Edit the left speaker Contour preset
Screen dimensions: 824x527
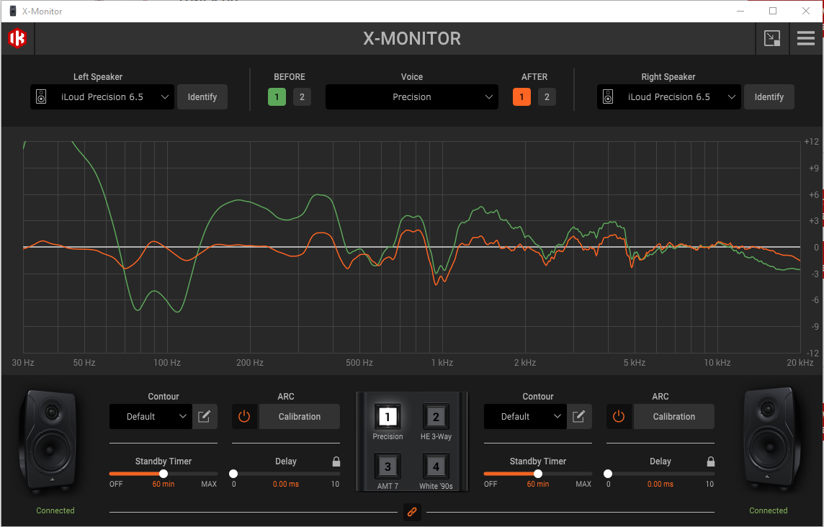205,417
